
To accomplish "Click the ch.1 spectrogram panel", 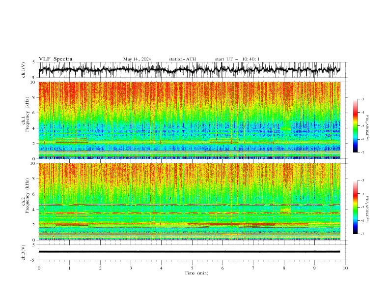I will click(189, 120).
